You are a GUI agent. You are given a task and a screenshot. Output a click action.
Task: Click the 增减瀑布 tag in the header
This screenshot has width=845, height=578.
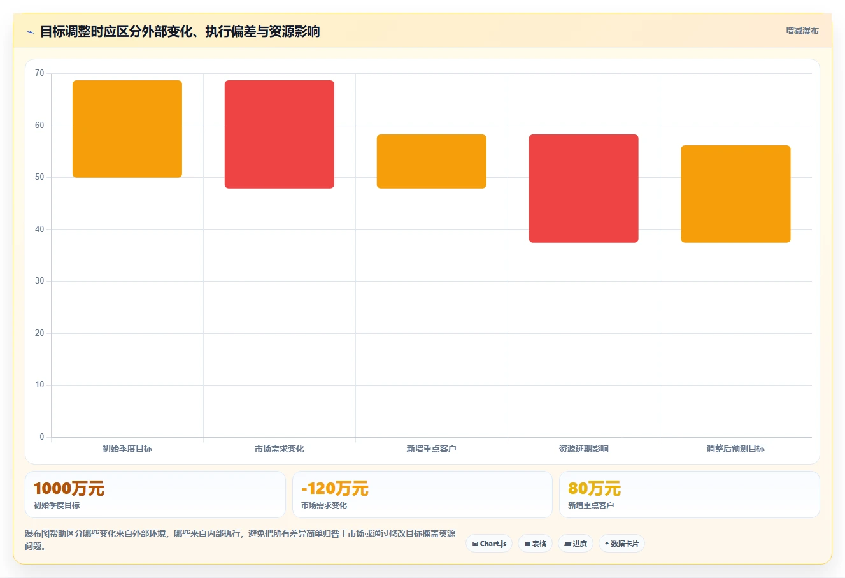click(x=802, y=31)
